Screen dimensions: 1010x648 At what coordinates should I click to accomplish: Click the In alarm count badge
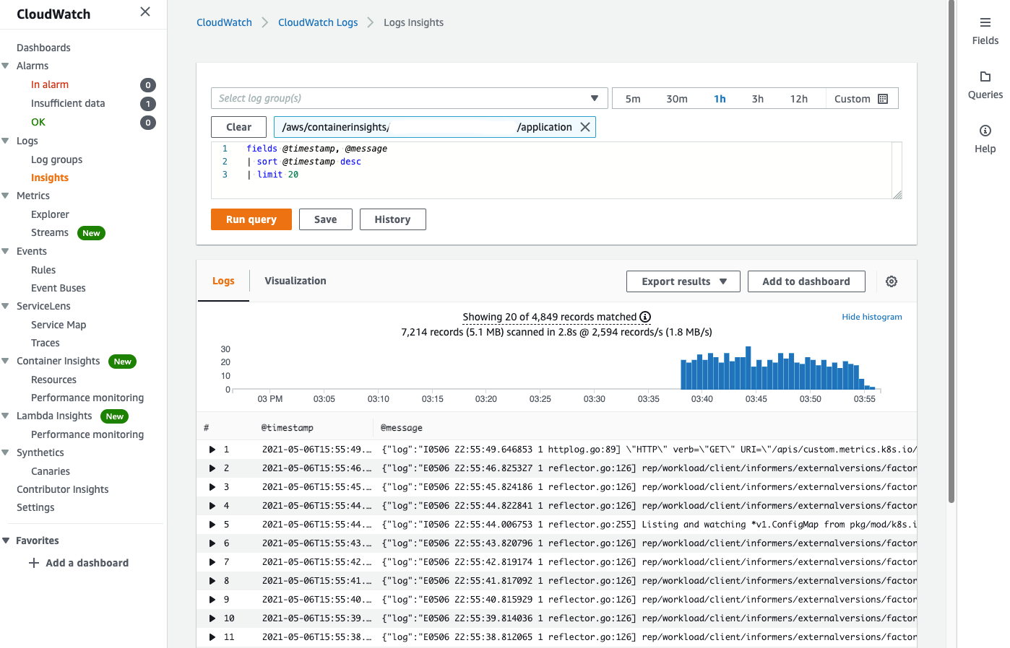tap(148, 85)
